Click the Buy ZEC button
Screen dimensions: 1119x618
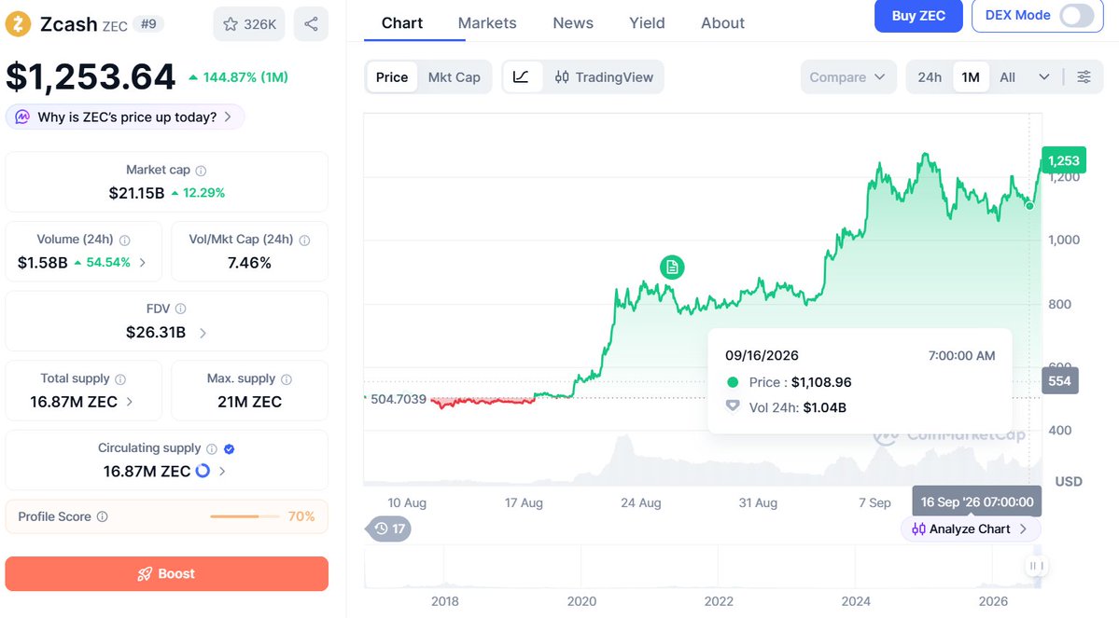[918, 16]
